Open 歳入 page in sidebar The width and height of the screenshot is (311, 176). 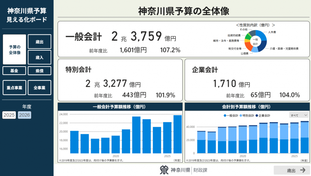[x=39, y=57]
